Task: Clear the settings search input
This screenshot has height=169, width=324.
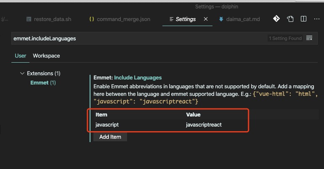Action: point(309,38)
